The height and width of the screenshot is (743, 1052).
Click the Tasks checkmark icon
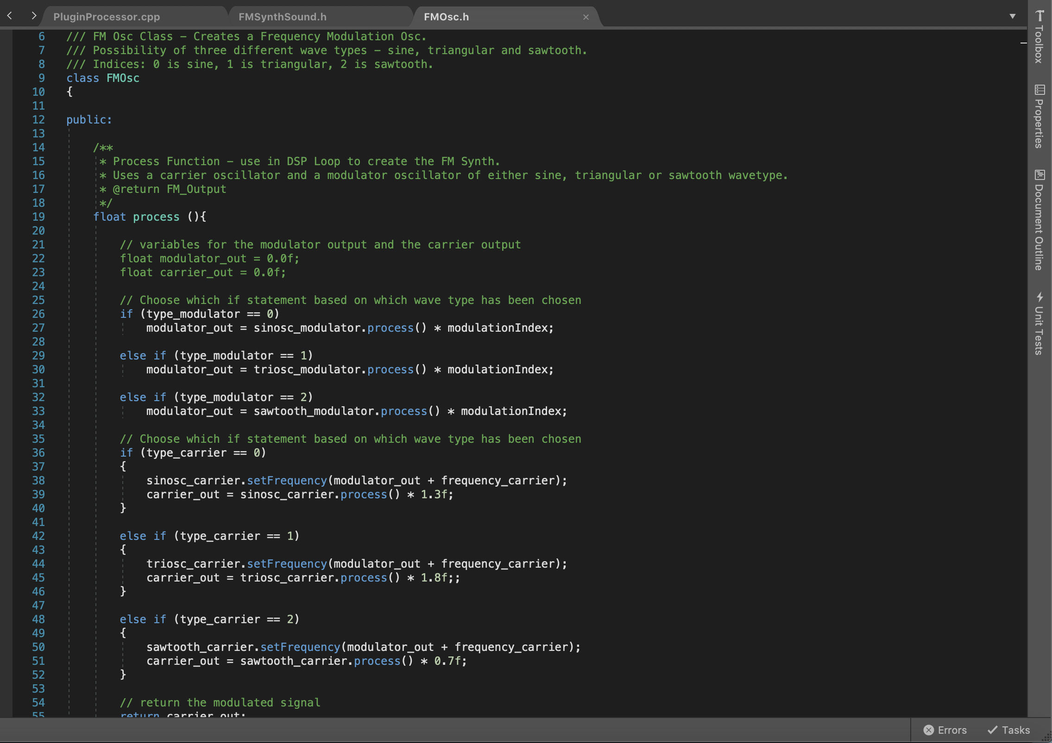pos(992,730)
